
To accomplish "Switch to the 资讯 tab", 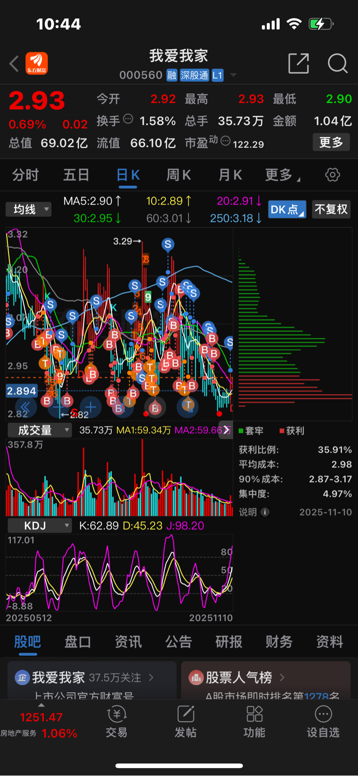I will pyautogui.click(x=128, y=642).
